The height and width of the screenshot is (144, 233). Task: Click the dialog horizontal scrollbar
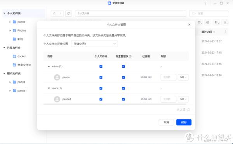pyautogui.click(x=115, y=104)
